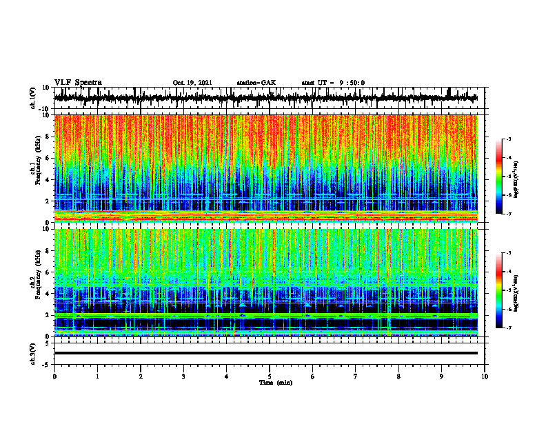Click the "-5" tick on ch.3(V) axis
Image resolution: width=546 pixels, height=422 pixels.
(46, 365)
